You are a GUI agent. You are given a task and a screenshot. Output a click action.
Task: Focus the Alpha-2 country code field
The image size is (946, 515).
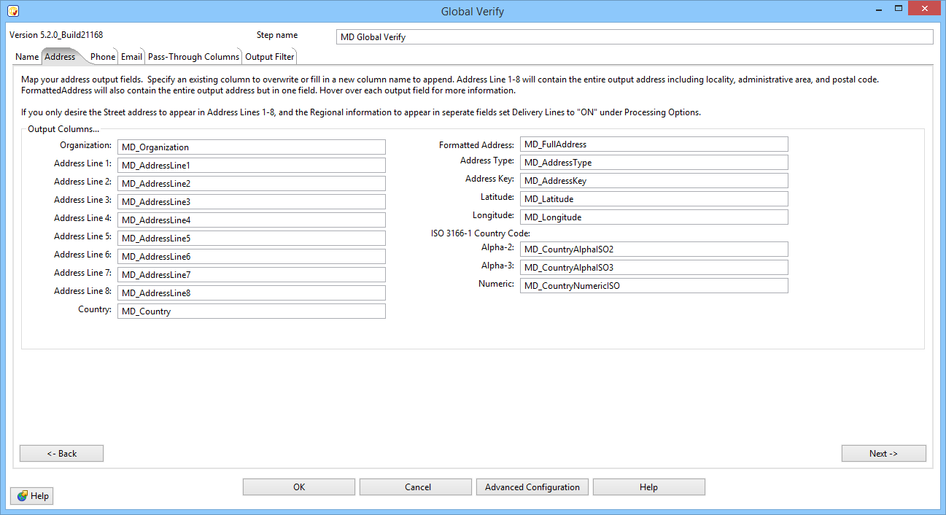point(654,249)
